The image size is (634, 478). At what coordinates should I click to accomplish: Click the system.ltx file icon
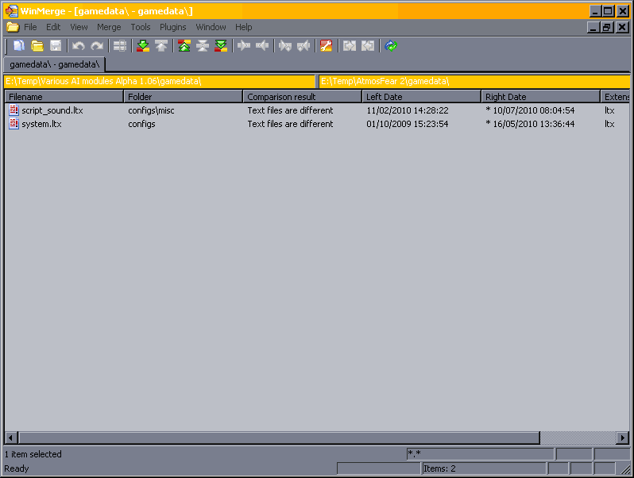[14, 124]
